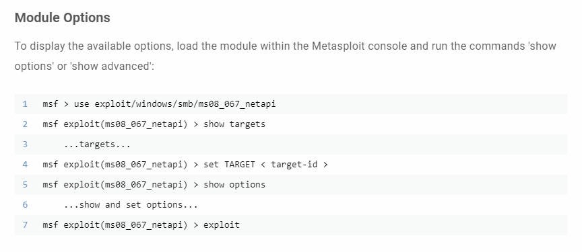
Task: Click line number 5 in code block
Action: [x=25, y=185]
